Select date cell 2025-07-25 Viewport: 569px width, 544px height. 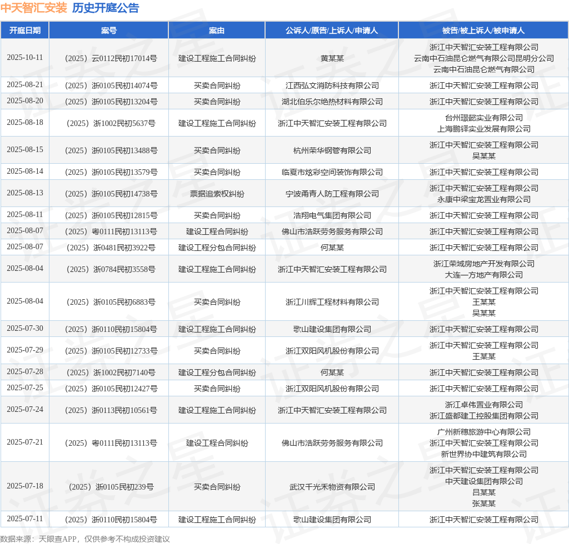[x=24, y=387]
